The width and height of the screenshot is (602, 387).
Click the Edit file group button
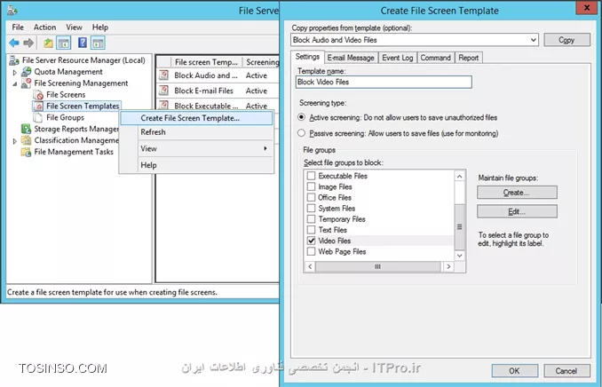click(x=517, y=211)
